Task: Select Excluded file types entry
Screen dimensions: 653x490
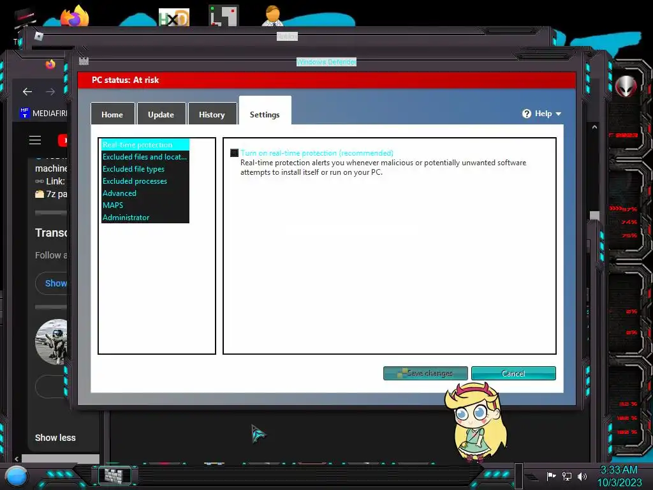Action: [x=145, y=168]
